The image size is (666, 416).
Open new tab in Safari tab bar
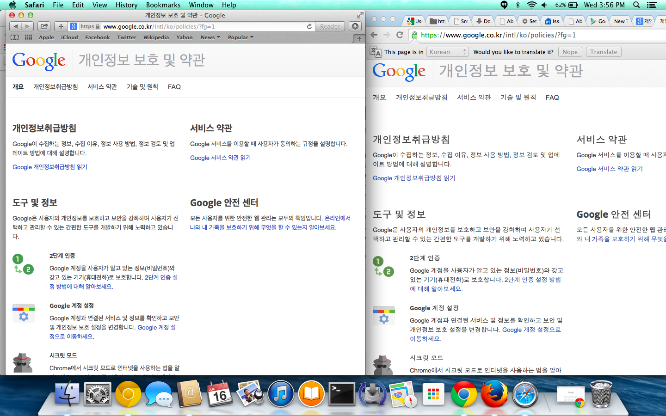(359, 38)
